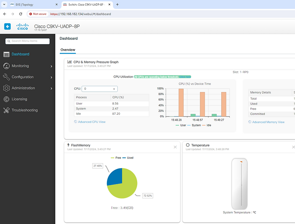Click the FlashMemory lightning icon
Viewport: 295px width, 224px height.
pyautogui.click(x=68, y=145)
